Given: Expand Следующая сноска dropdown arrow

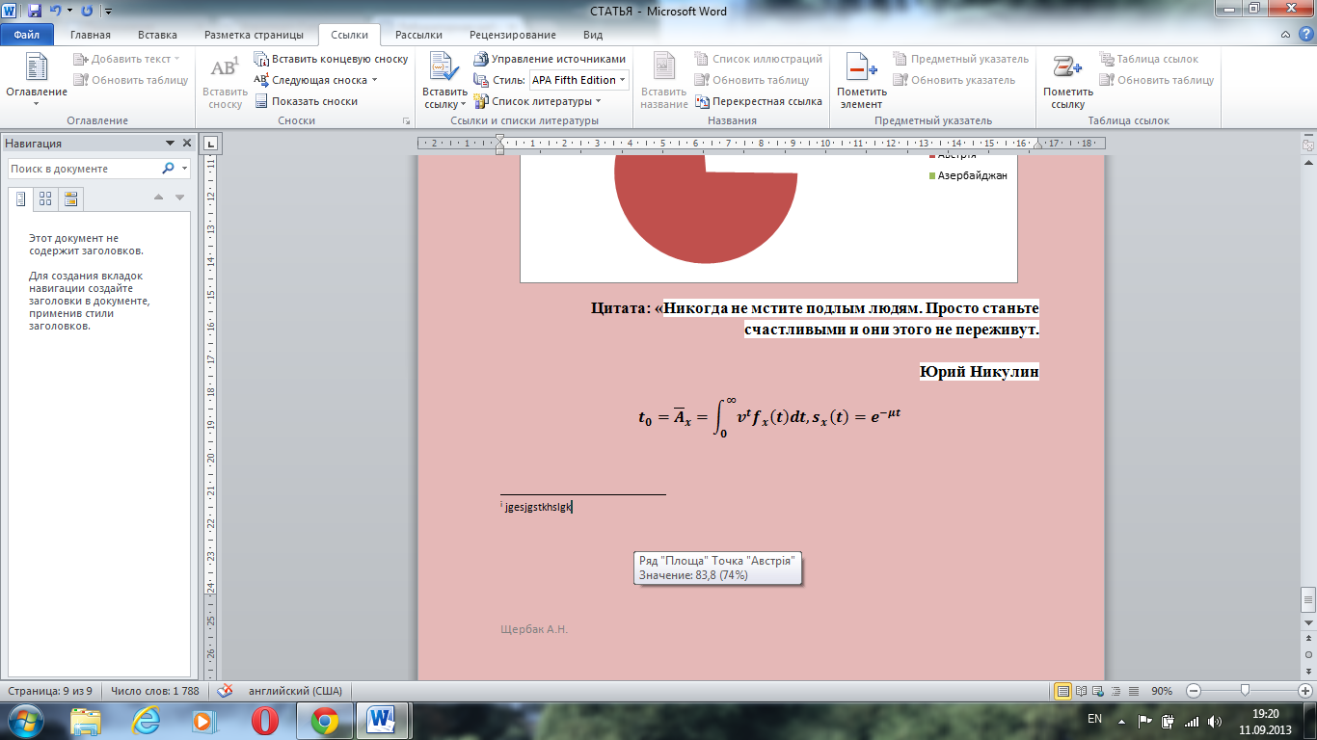Looking at the screenshot, I should [x=374, y=80].
